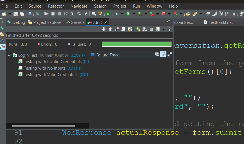Image resolution: width=244 pixels, height=144 pixels.
Task: Close the JUnit view tab
Action: 106,22
